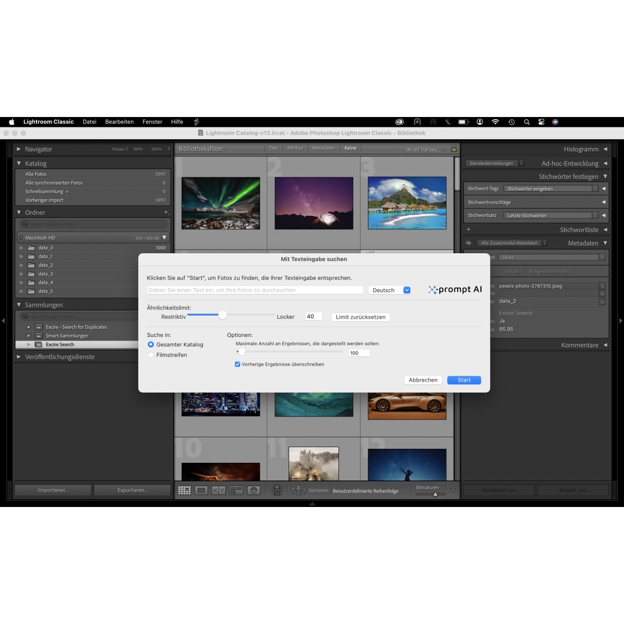Select the Gesamter Katalog radio button
Image resolution: width=624 pixels, height=624 pixels.
point(151,344)
